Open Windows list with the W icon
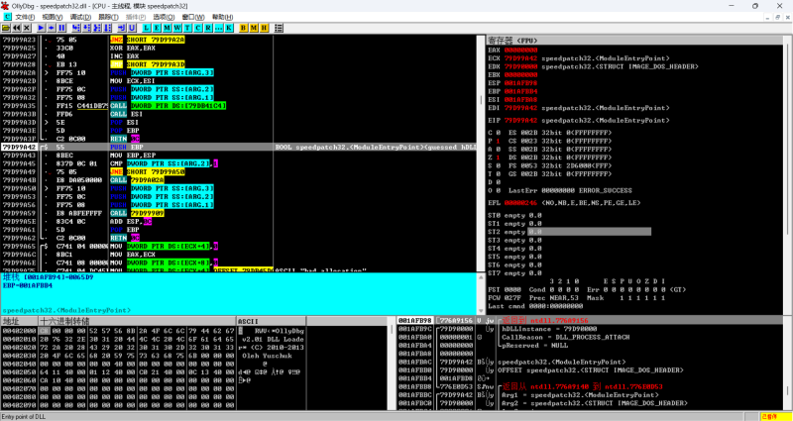The image size is (793, 421). (x=177, y=28)
